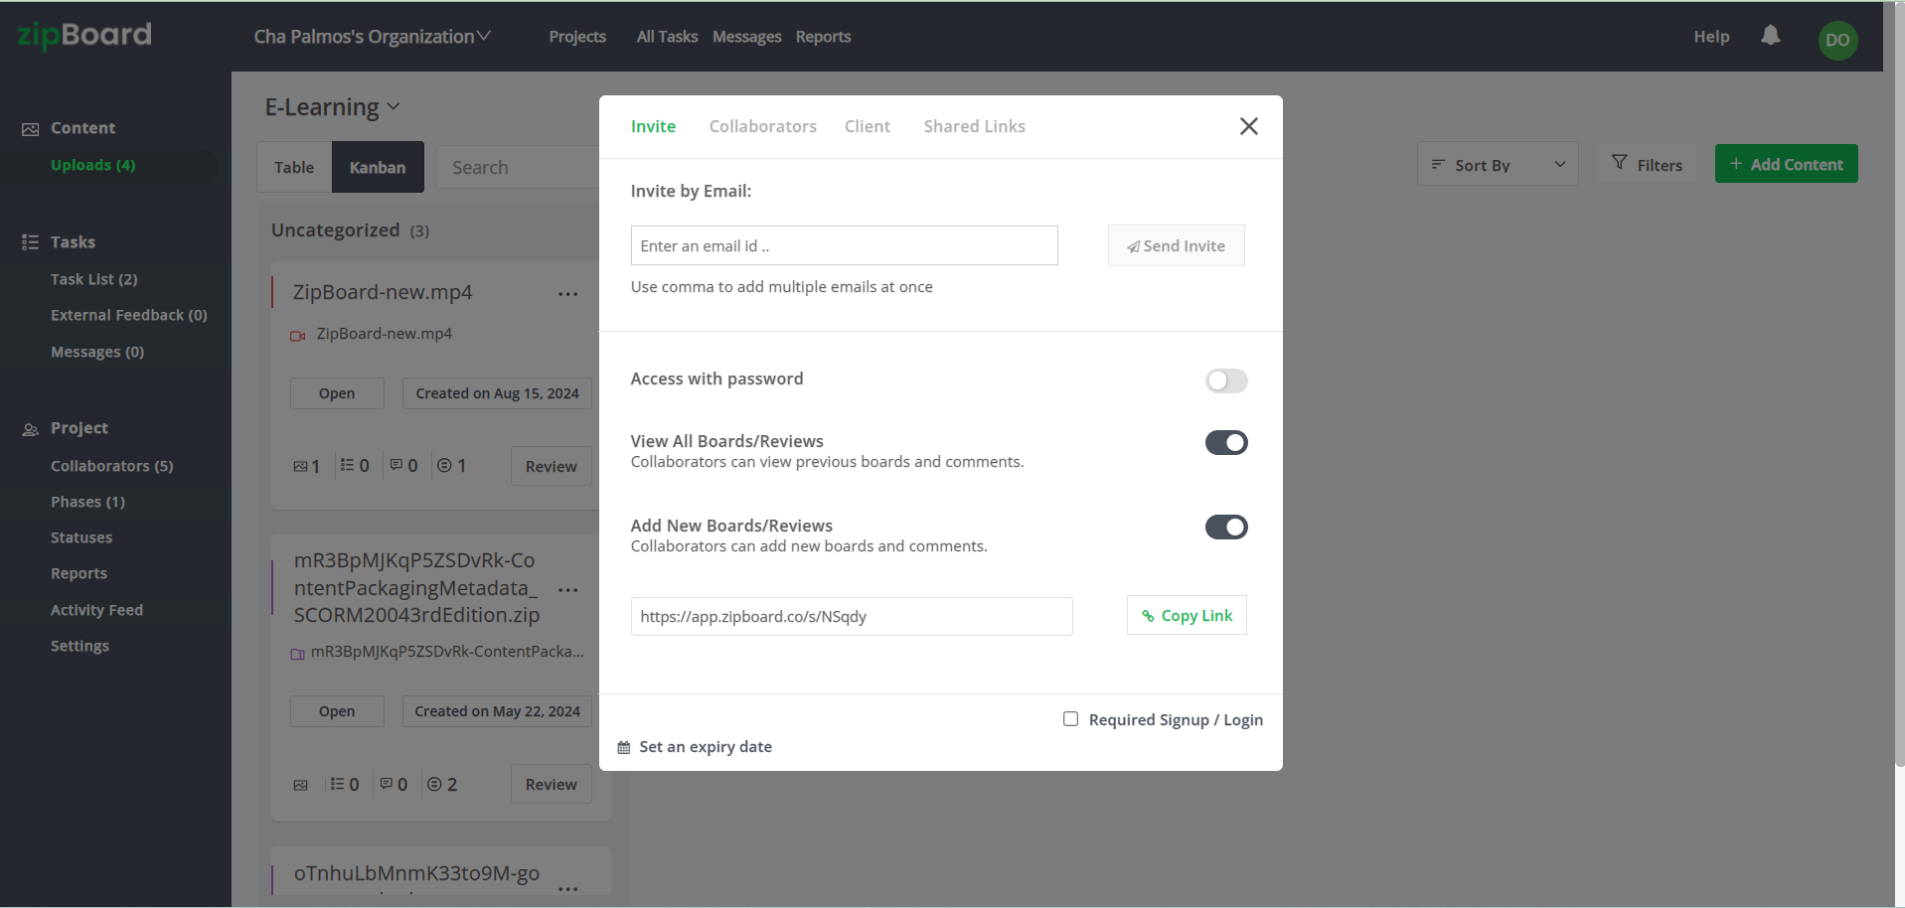The width and height of the screenshot is (1905, 908).
Task: Check the Required Signup / Login checkbox
Action: tap(1070, 718)
